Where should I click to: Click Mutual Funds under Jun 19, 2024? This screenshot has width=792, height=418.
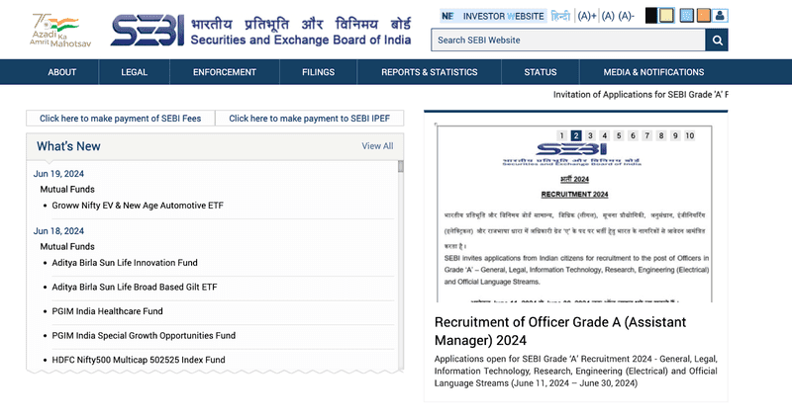pyautogui.click(x=67, y=190)
